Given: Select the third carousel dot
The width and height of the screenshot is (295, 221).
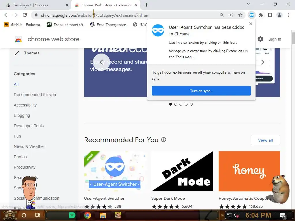Looking at the screenshot, I should [181, 104].
